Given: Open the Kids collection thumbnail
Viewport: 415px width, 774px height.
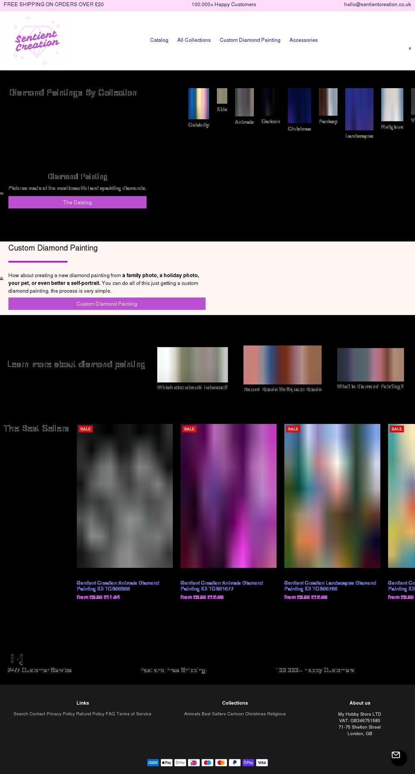Looking at the screenshot, I should (222, 96).
